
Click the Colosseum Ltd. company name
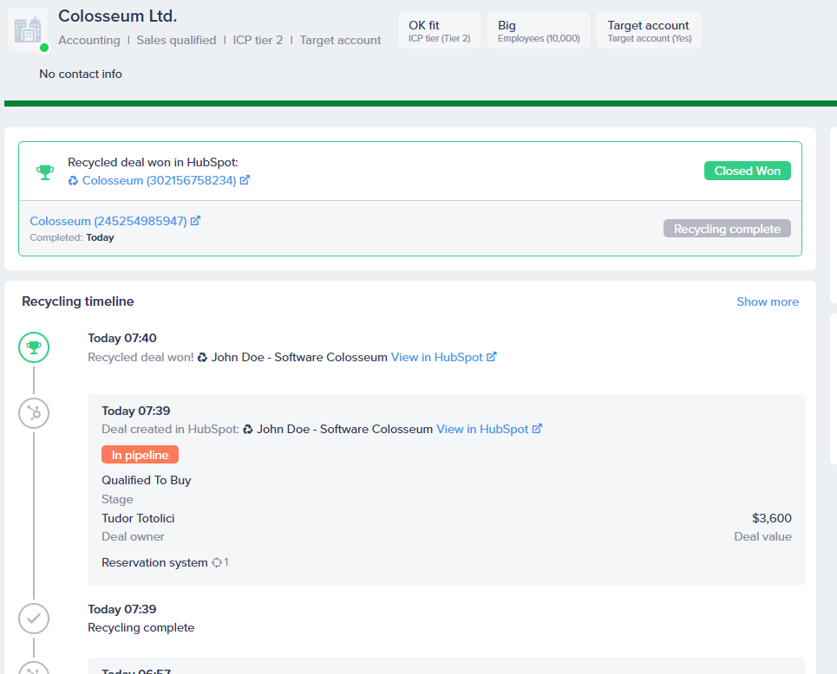(x=117, y=16)
